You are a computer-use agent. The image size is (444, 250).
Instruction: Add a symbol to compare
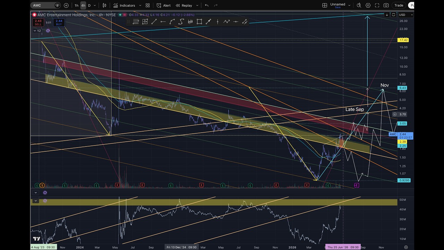[x=66, y=5]
